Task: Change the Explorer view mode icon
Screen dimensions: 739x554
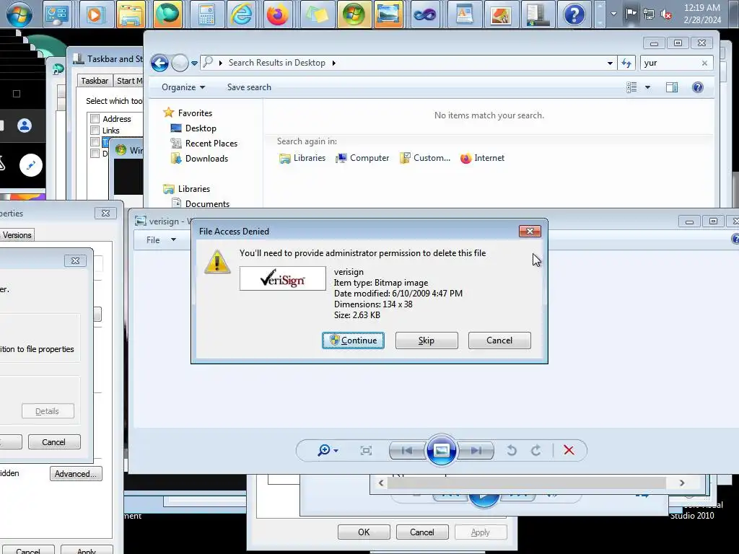Action: pos(631,87)
